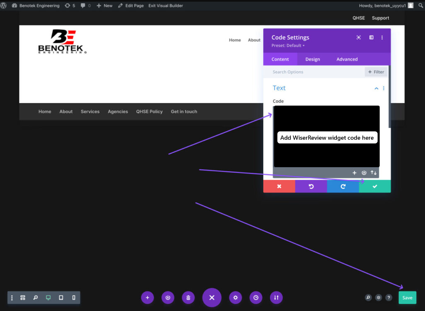Click the green Save button
Viewport: 425px width, 311px height.
(x=407, y=298)
